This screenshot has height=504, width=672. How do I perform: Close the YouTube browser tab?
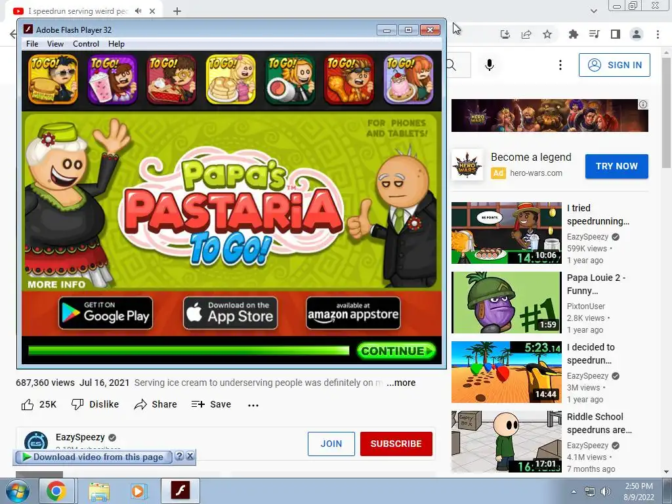[x=152, y=11]
